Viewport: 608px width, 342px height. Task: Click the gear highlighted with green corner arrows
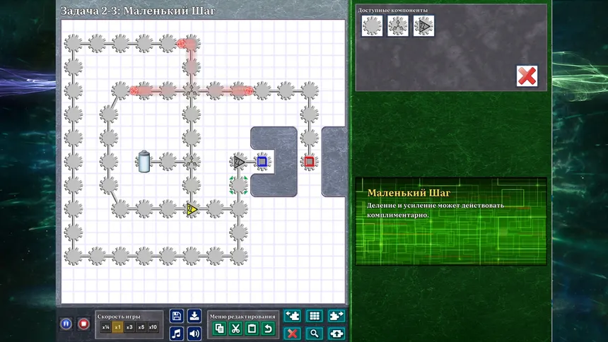point(238,185)
